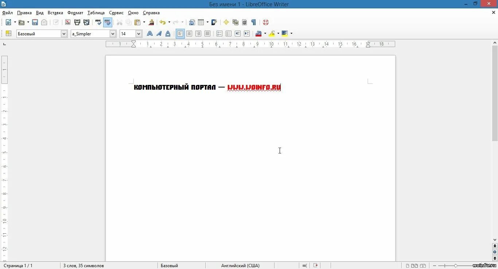Open the Gallery icon
The width and height of the screenshot is (498, 269).
point(236,22)
